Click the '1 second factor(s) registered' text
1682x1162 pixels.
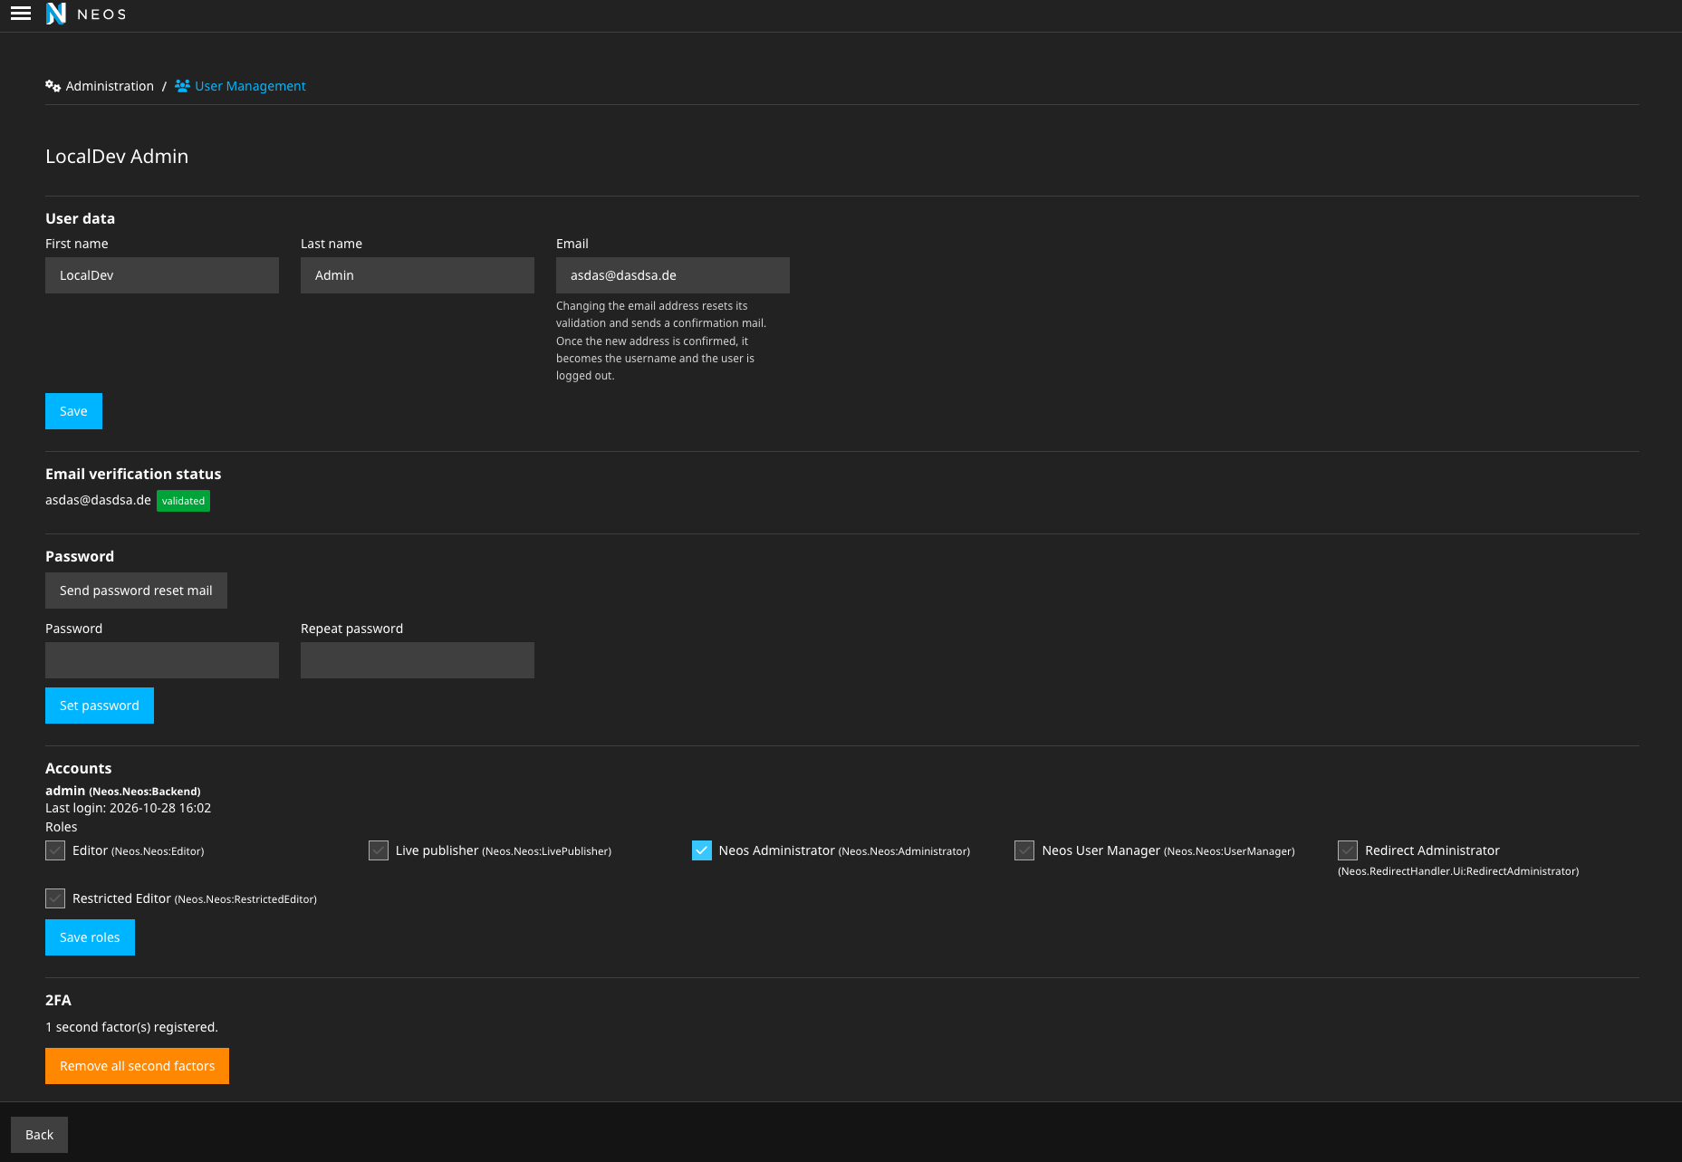[x=131, y=1027]
